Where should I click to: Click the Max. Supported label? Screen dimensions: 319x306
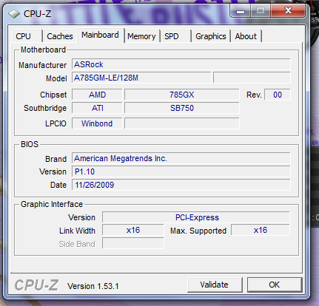pos(198,231)
